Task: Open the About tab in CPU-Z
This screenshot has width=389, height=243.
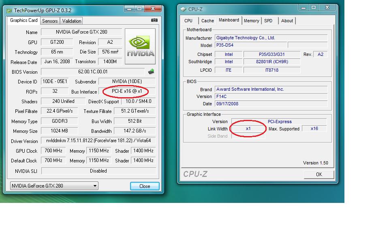Action: tap(287, 21)
